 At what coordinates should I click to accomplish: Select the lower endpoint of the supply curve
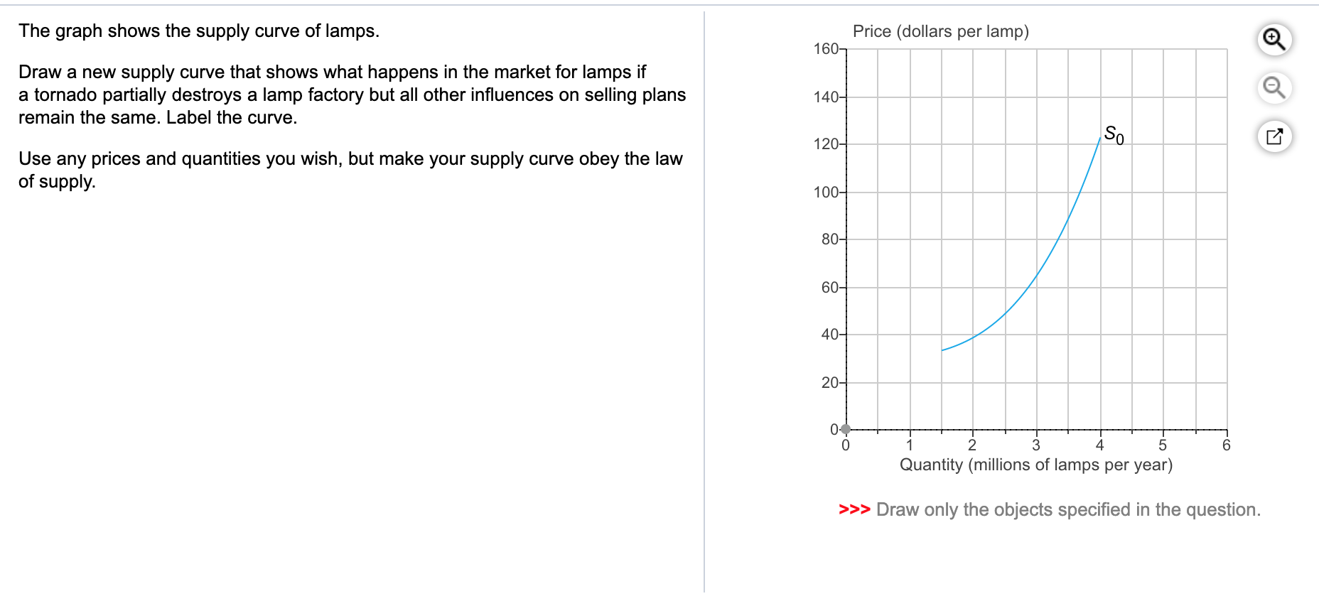click(x=942, y=350)
